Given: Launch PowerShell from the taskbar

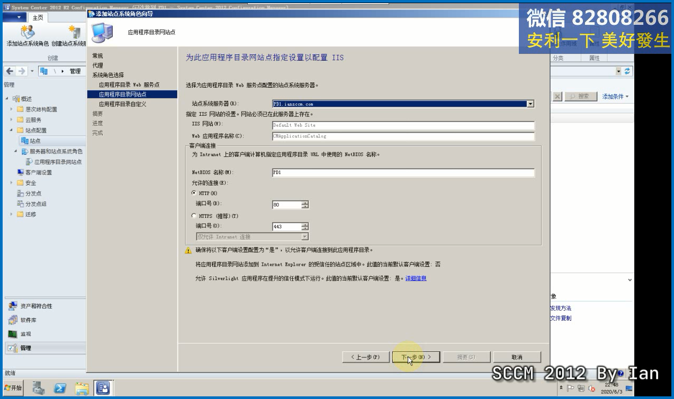Looking at the screenshot, I should coord(60,388).
